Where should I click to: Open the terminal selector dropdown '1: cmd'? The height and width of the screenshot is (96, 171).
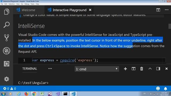(97, 69)
